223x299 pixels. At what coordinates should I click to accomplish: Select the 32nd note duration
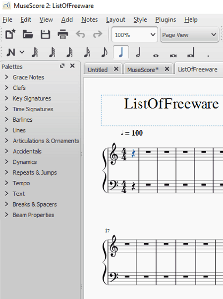click(69, 52)
